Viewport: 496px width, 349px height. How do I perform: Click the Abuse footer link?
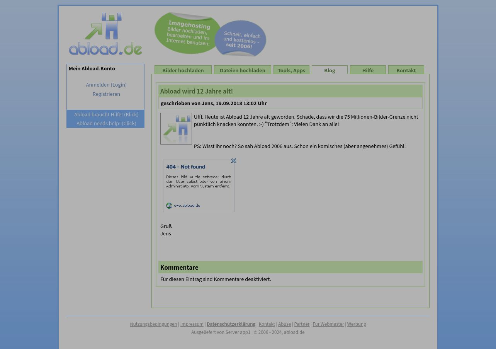click(285, 324)
